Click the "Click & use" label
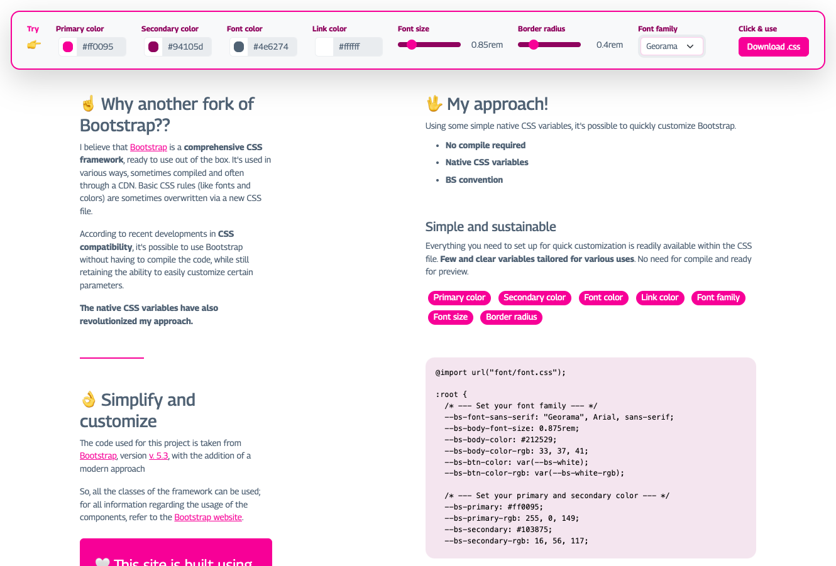 pos(757,29)
